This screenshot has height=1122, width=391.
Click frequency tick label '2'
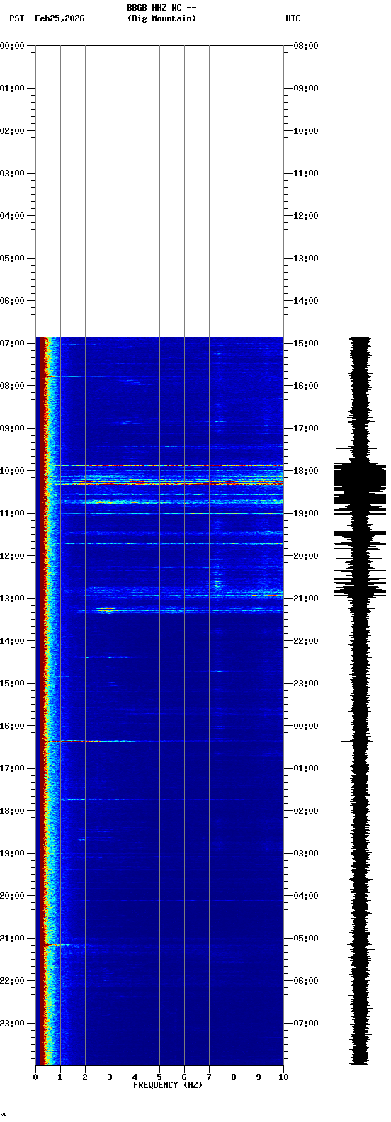[85, 1077]
